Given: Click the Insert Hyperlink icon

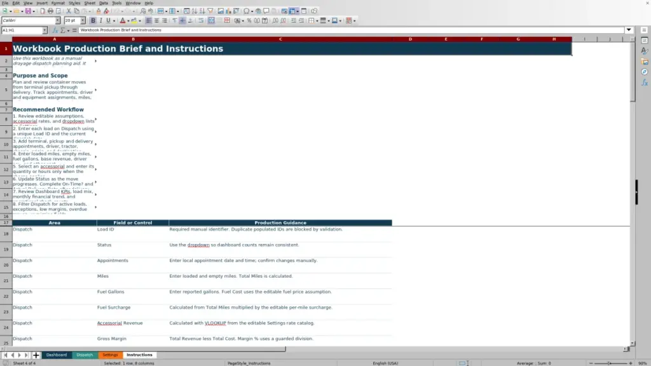Looking at the screenshot, I should 258,11.
